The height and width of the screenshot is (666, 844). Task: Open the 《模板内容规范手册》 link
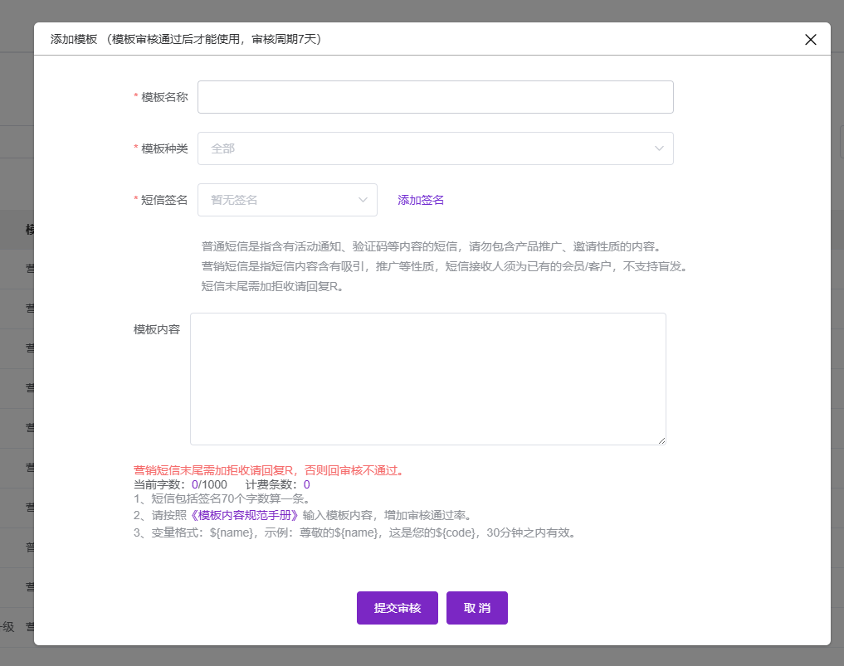tap(246, 515)
